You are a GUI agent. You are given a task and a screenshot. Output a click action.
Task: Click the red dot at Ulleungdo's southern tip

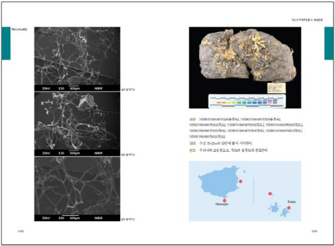pyautogui.click(x=224, y=201)
